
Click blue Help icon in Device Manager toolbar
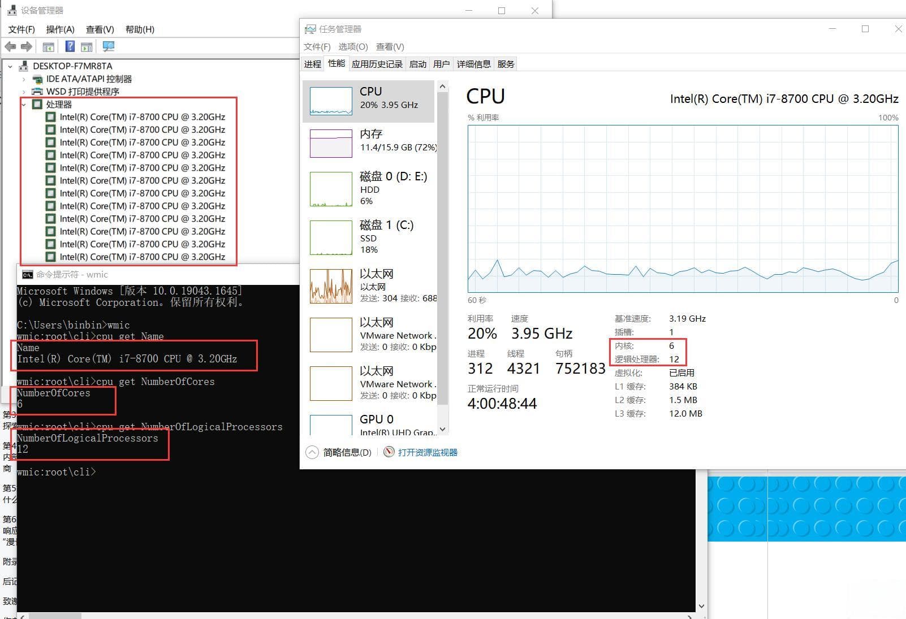point(70,47)
